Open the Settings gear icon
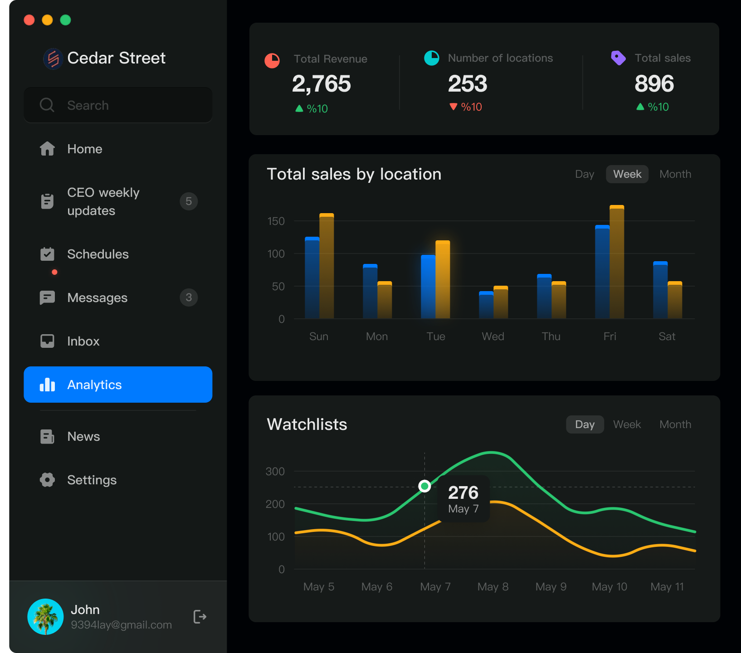This screenshot has height=653, width=741. coord(47,480)
